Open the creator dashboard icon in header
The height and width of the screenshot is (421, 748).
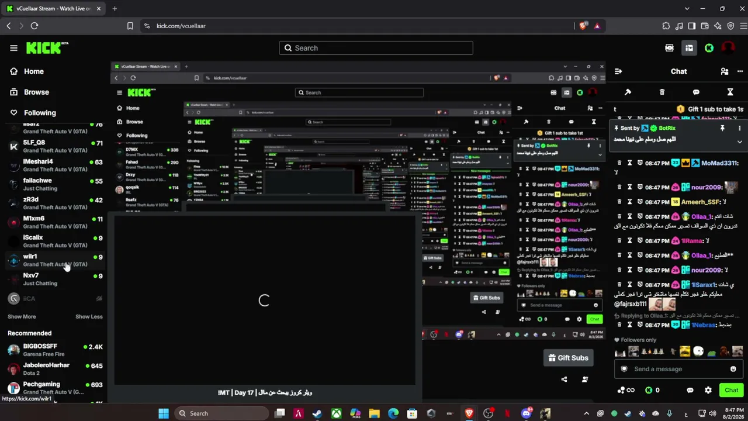(x=670, y=48)
